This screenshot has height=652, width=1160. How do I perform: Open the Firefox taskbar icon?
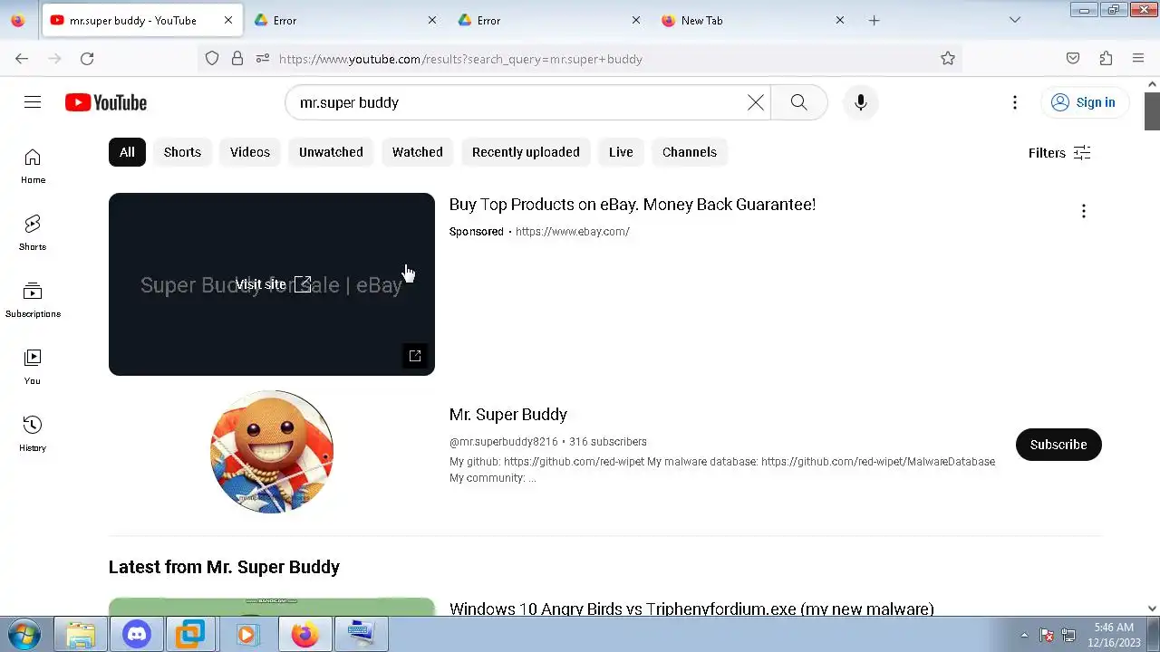tap(304, 635)
